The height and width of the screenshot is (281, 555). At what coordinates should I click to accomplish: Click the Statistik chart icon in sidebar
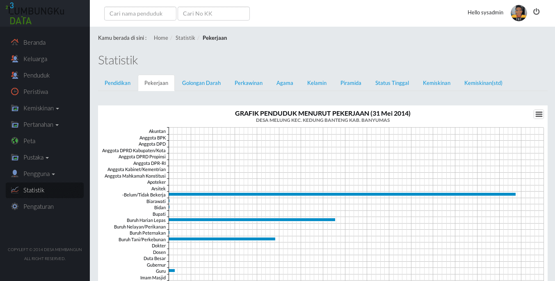tap(15, 190)
